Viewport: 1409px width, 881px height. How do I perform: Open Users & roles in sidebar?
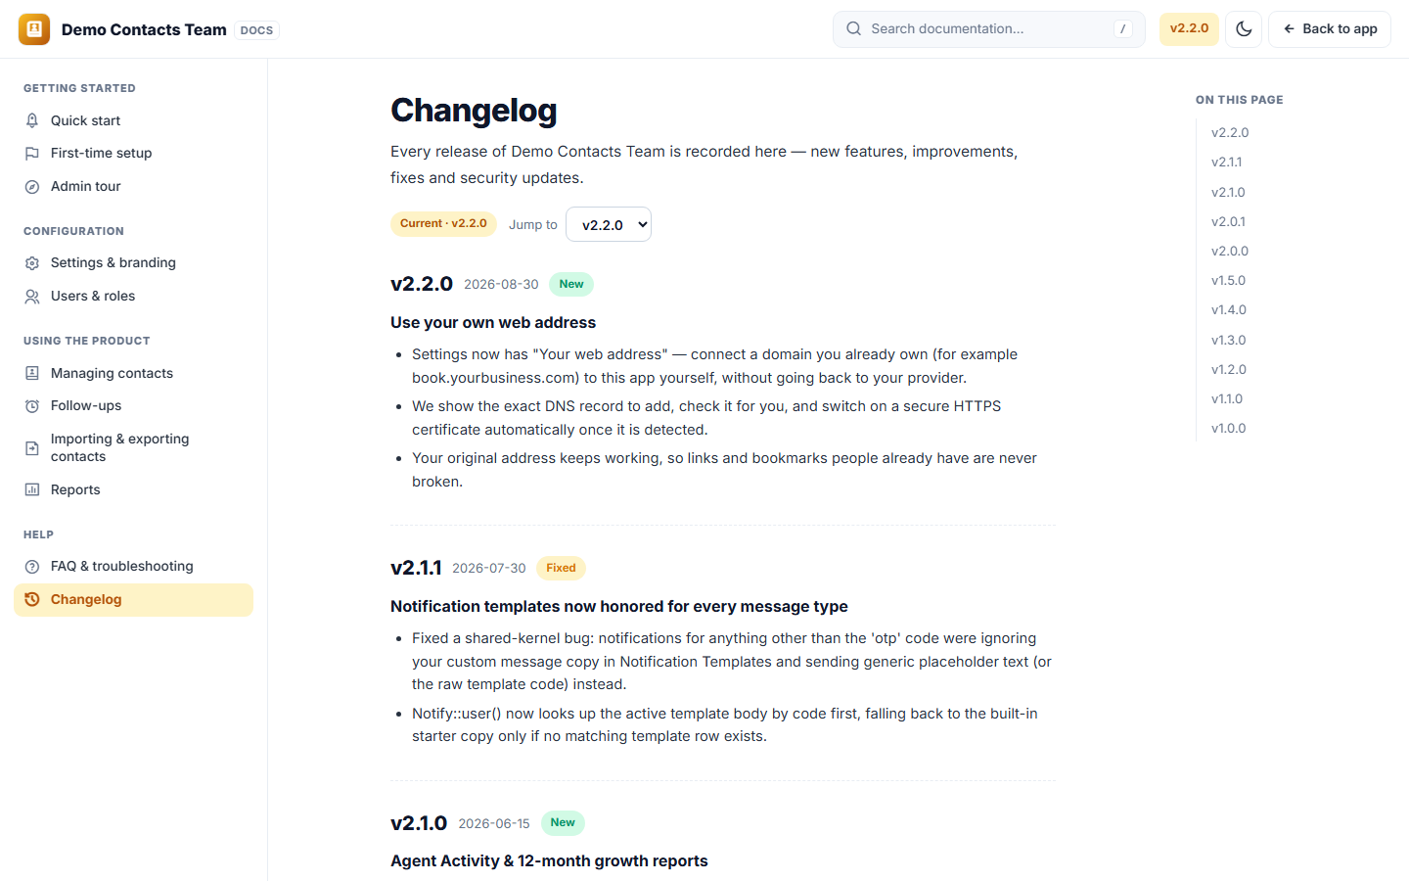[x=133, y=297]
